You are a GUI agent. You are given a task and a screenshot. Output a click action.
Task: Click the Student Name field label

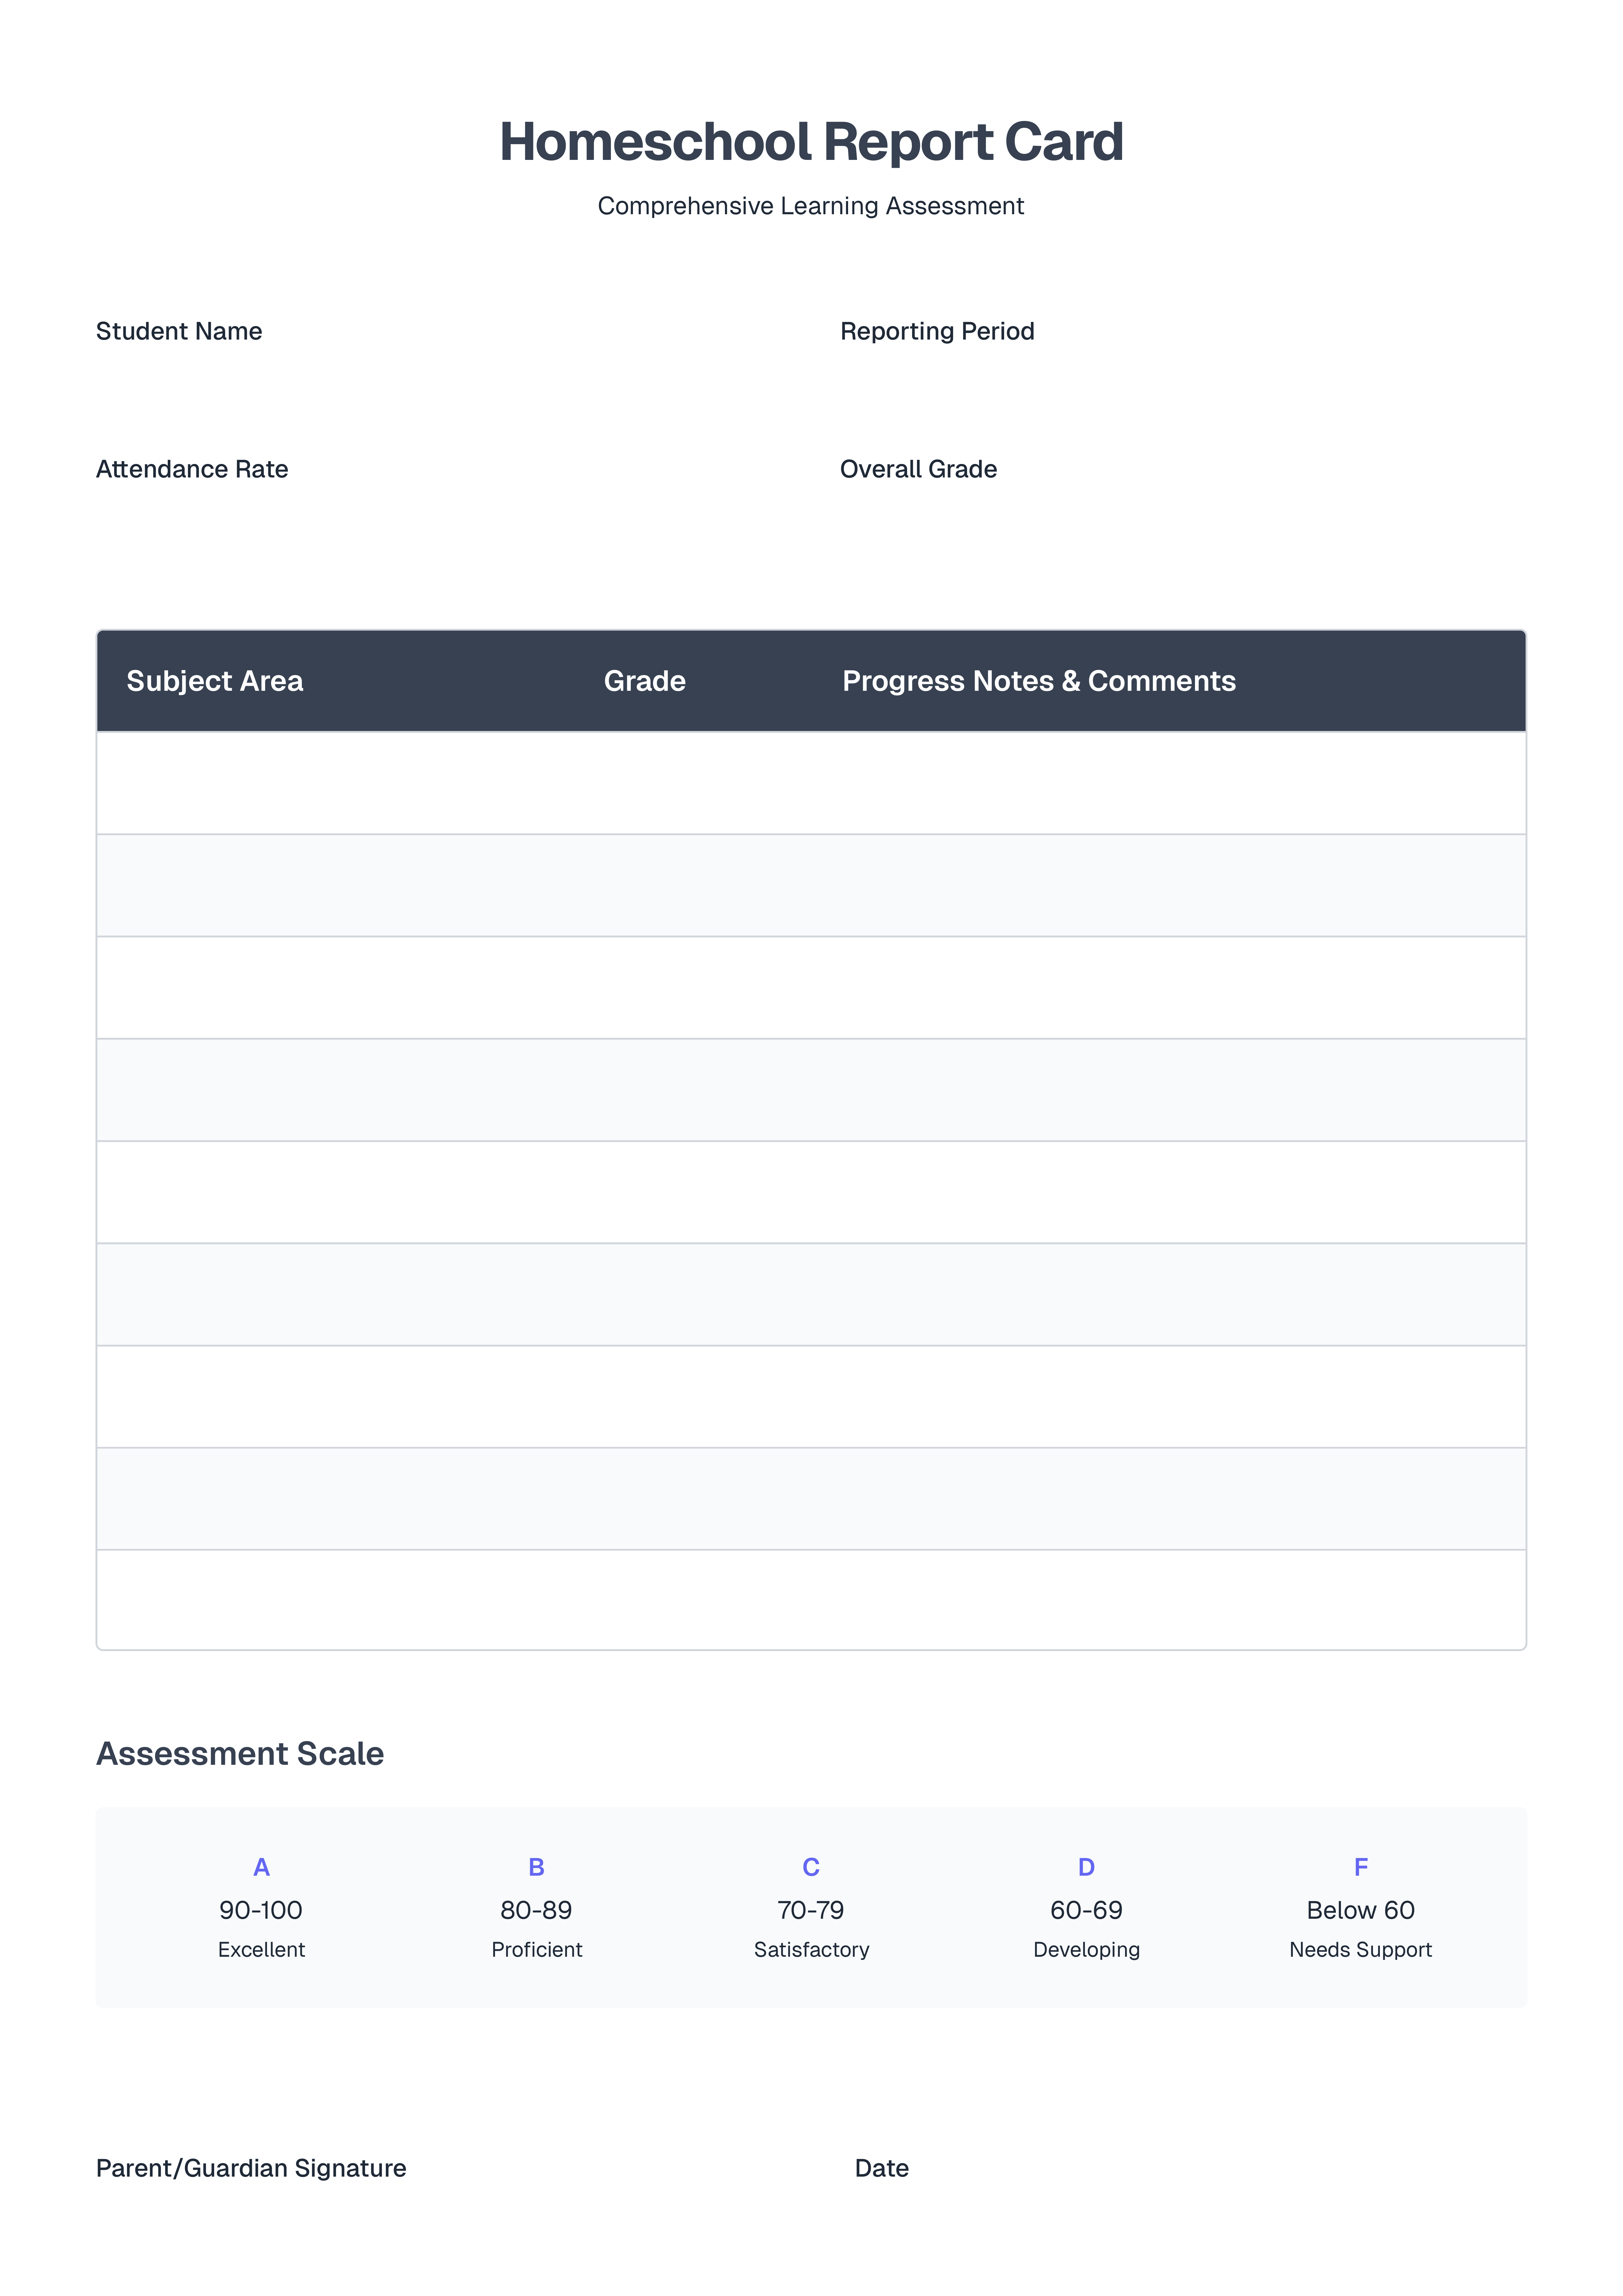(179, 331)
